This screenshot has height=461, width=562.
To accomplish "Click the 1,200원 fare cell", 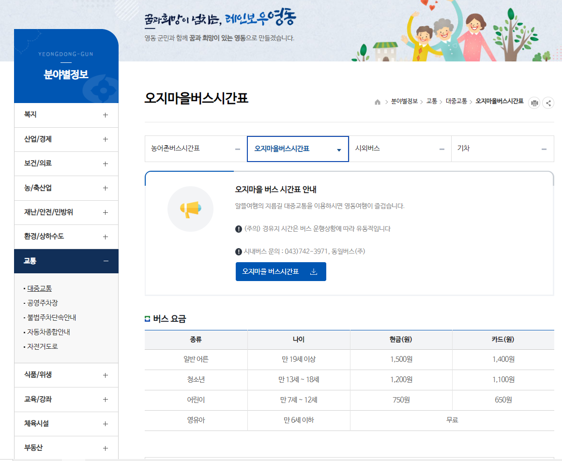I will click(x=401, y=380).
